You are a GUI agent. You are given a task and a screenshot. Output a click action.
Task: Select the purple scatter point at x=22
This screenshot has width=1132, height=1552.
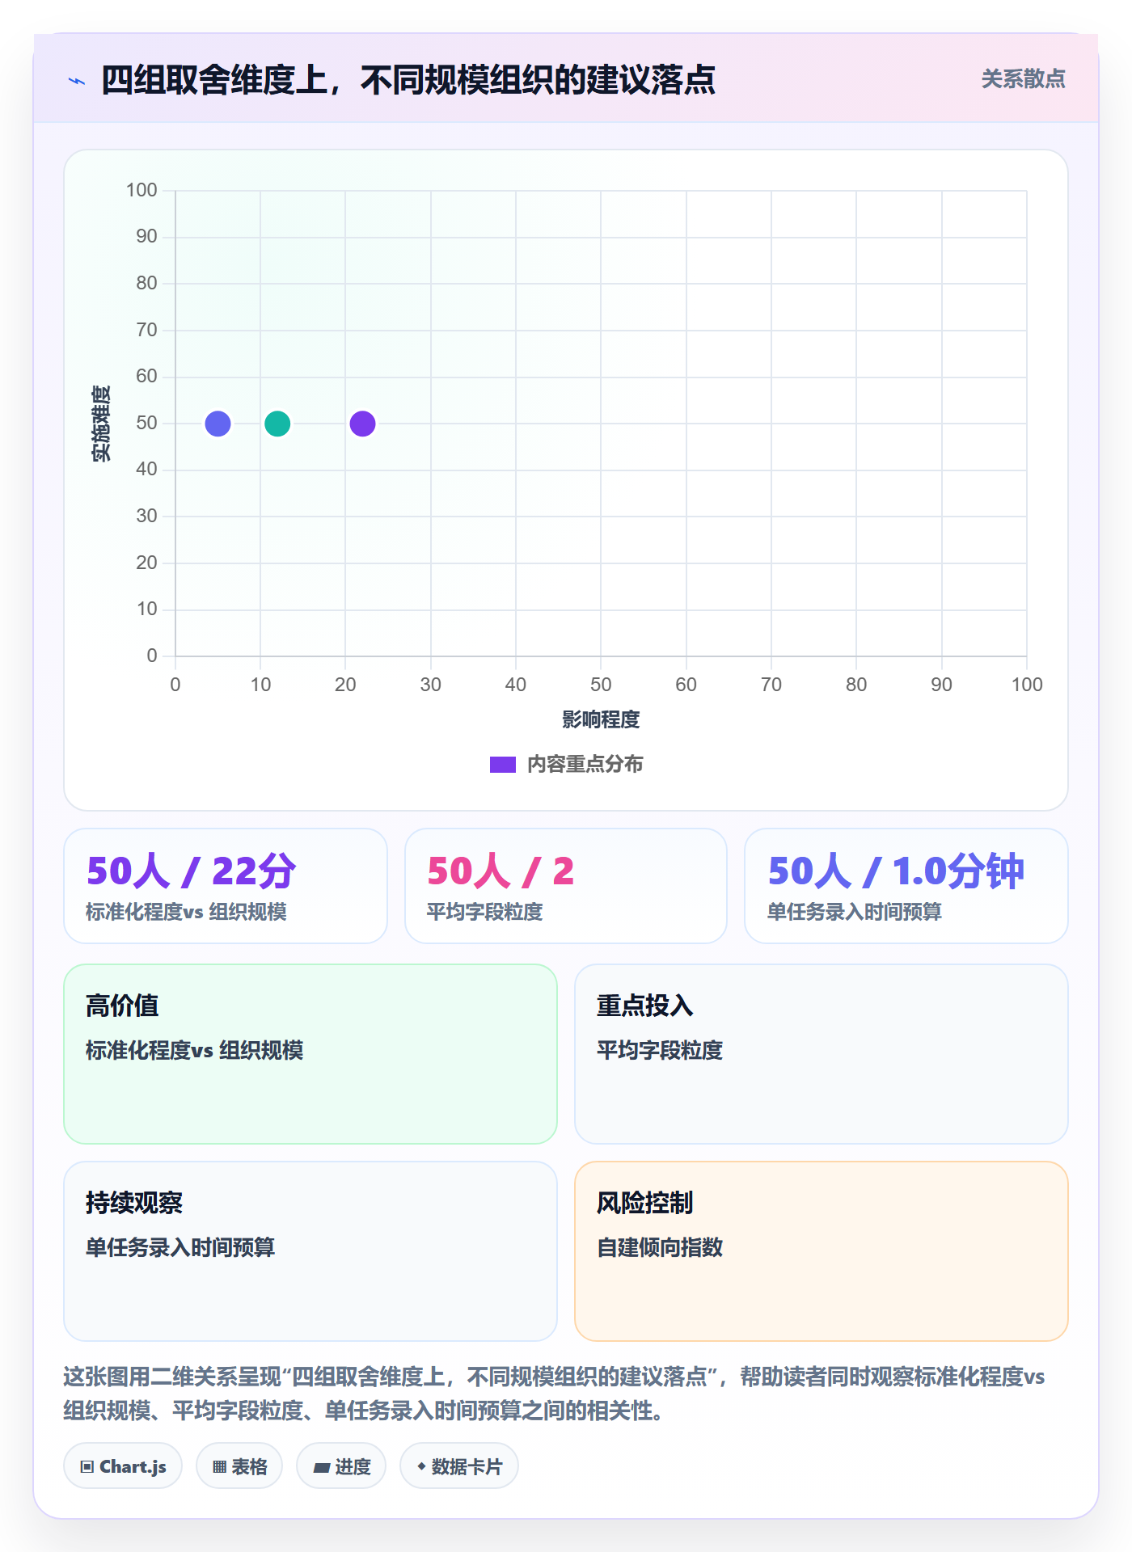point(362,424)
